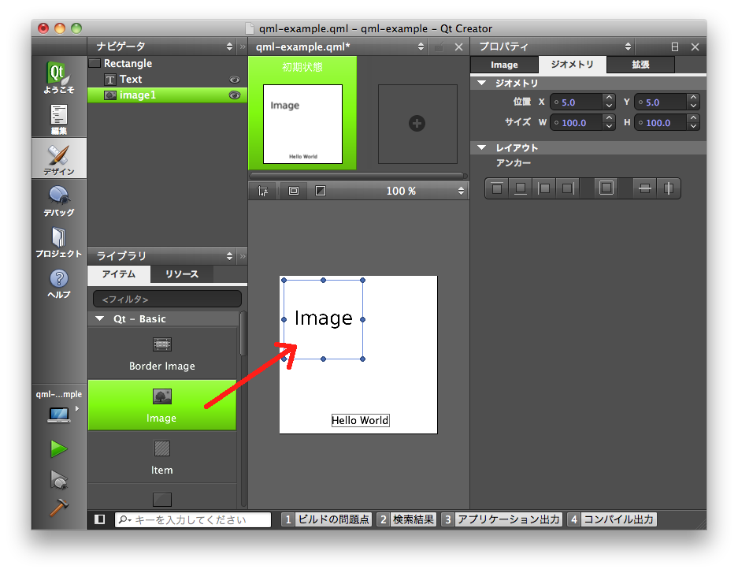738x573 pixels.
Task: Open the プロジェクト (Projects) mode
Action: [x=58, y=242]
